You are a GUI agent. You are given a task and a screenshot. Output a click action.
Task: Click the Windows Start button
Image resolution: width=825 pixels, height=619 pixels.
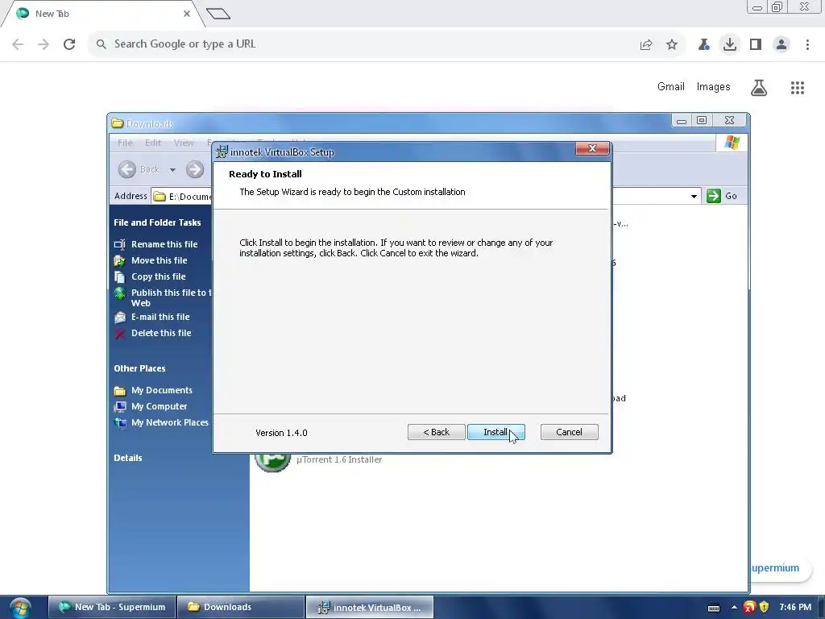[19, 608]
